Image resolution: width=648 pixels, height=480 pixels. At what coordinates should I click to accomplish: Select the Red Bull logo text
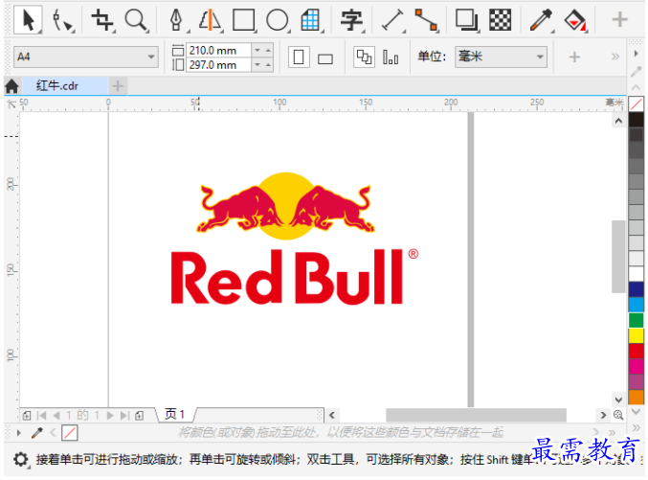(x=286, y=277)
